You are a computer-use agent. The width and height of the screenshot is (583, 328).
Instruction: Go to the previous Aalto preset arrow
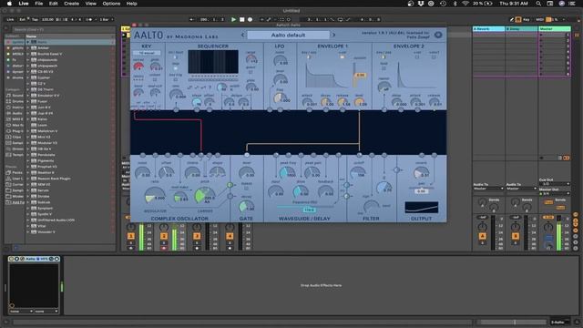pos(242,35)
